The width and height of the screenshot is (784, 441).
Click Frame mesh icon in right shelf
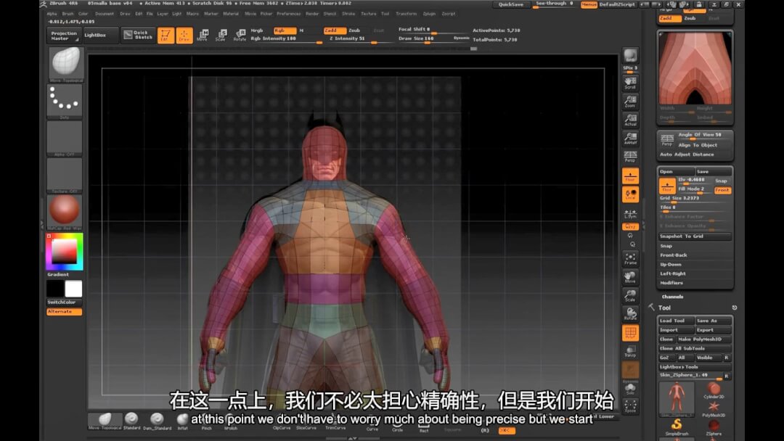pyautogui.click(x=630, y=259)
